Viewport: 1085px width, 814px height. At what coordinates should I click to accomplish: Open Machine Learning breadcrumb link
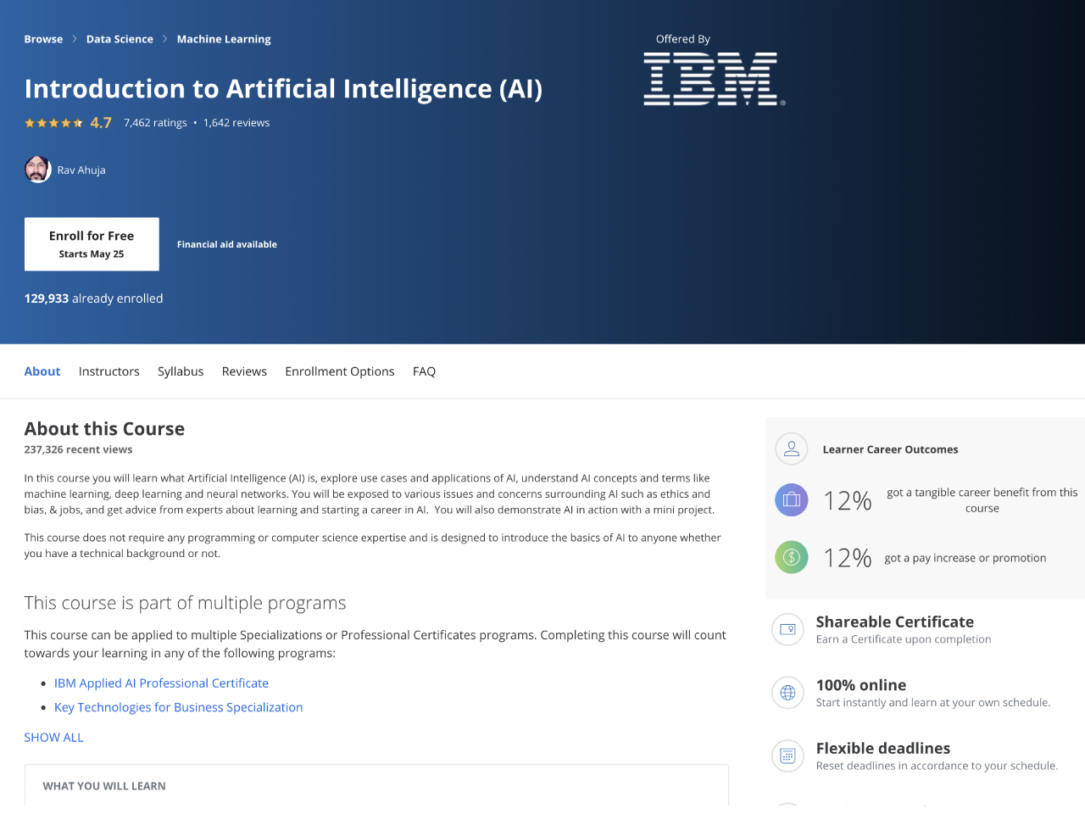(x=224, y=39)
